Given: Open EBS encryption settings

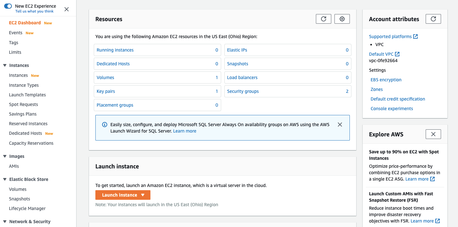Looking at the screenshot, I should pyautogui.click(x=386, y=80).
